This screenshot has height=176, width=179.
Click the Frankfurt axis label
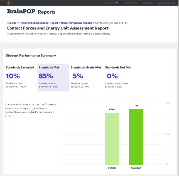click(136, 168)
